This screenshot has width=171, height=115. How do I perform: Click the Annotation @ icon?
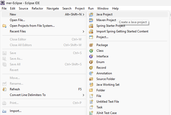point(91,73)
